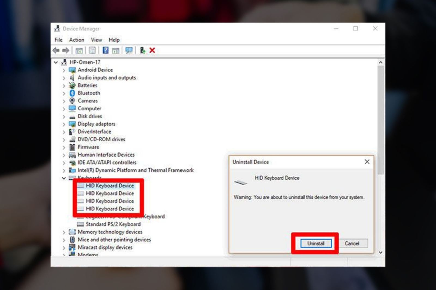Minimize the Device Manager window
Screen dimensions: 436x290
coord(336,28)
